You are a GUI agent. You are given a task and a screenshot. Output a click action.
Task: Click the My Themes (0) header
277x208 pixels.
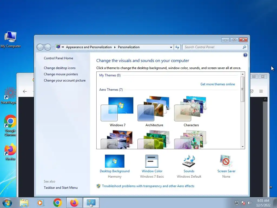(110, 75)
